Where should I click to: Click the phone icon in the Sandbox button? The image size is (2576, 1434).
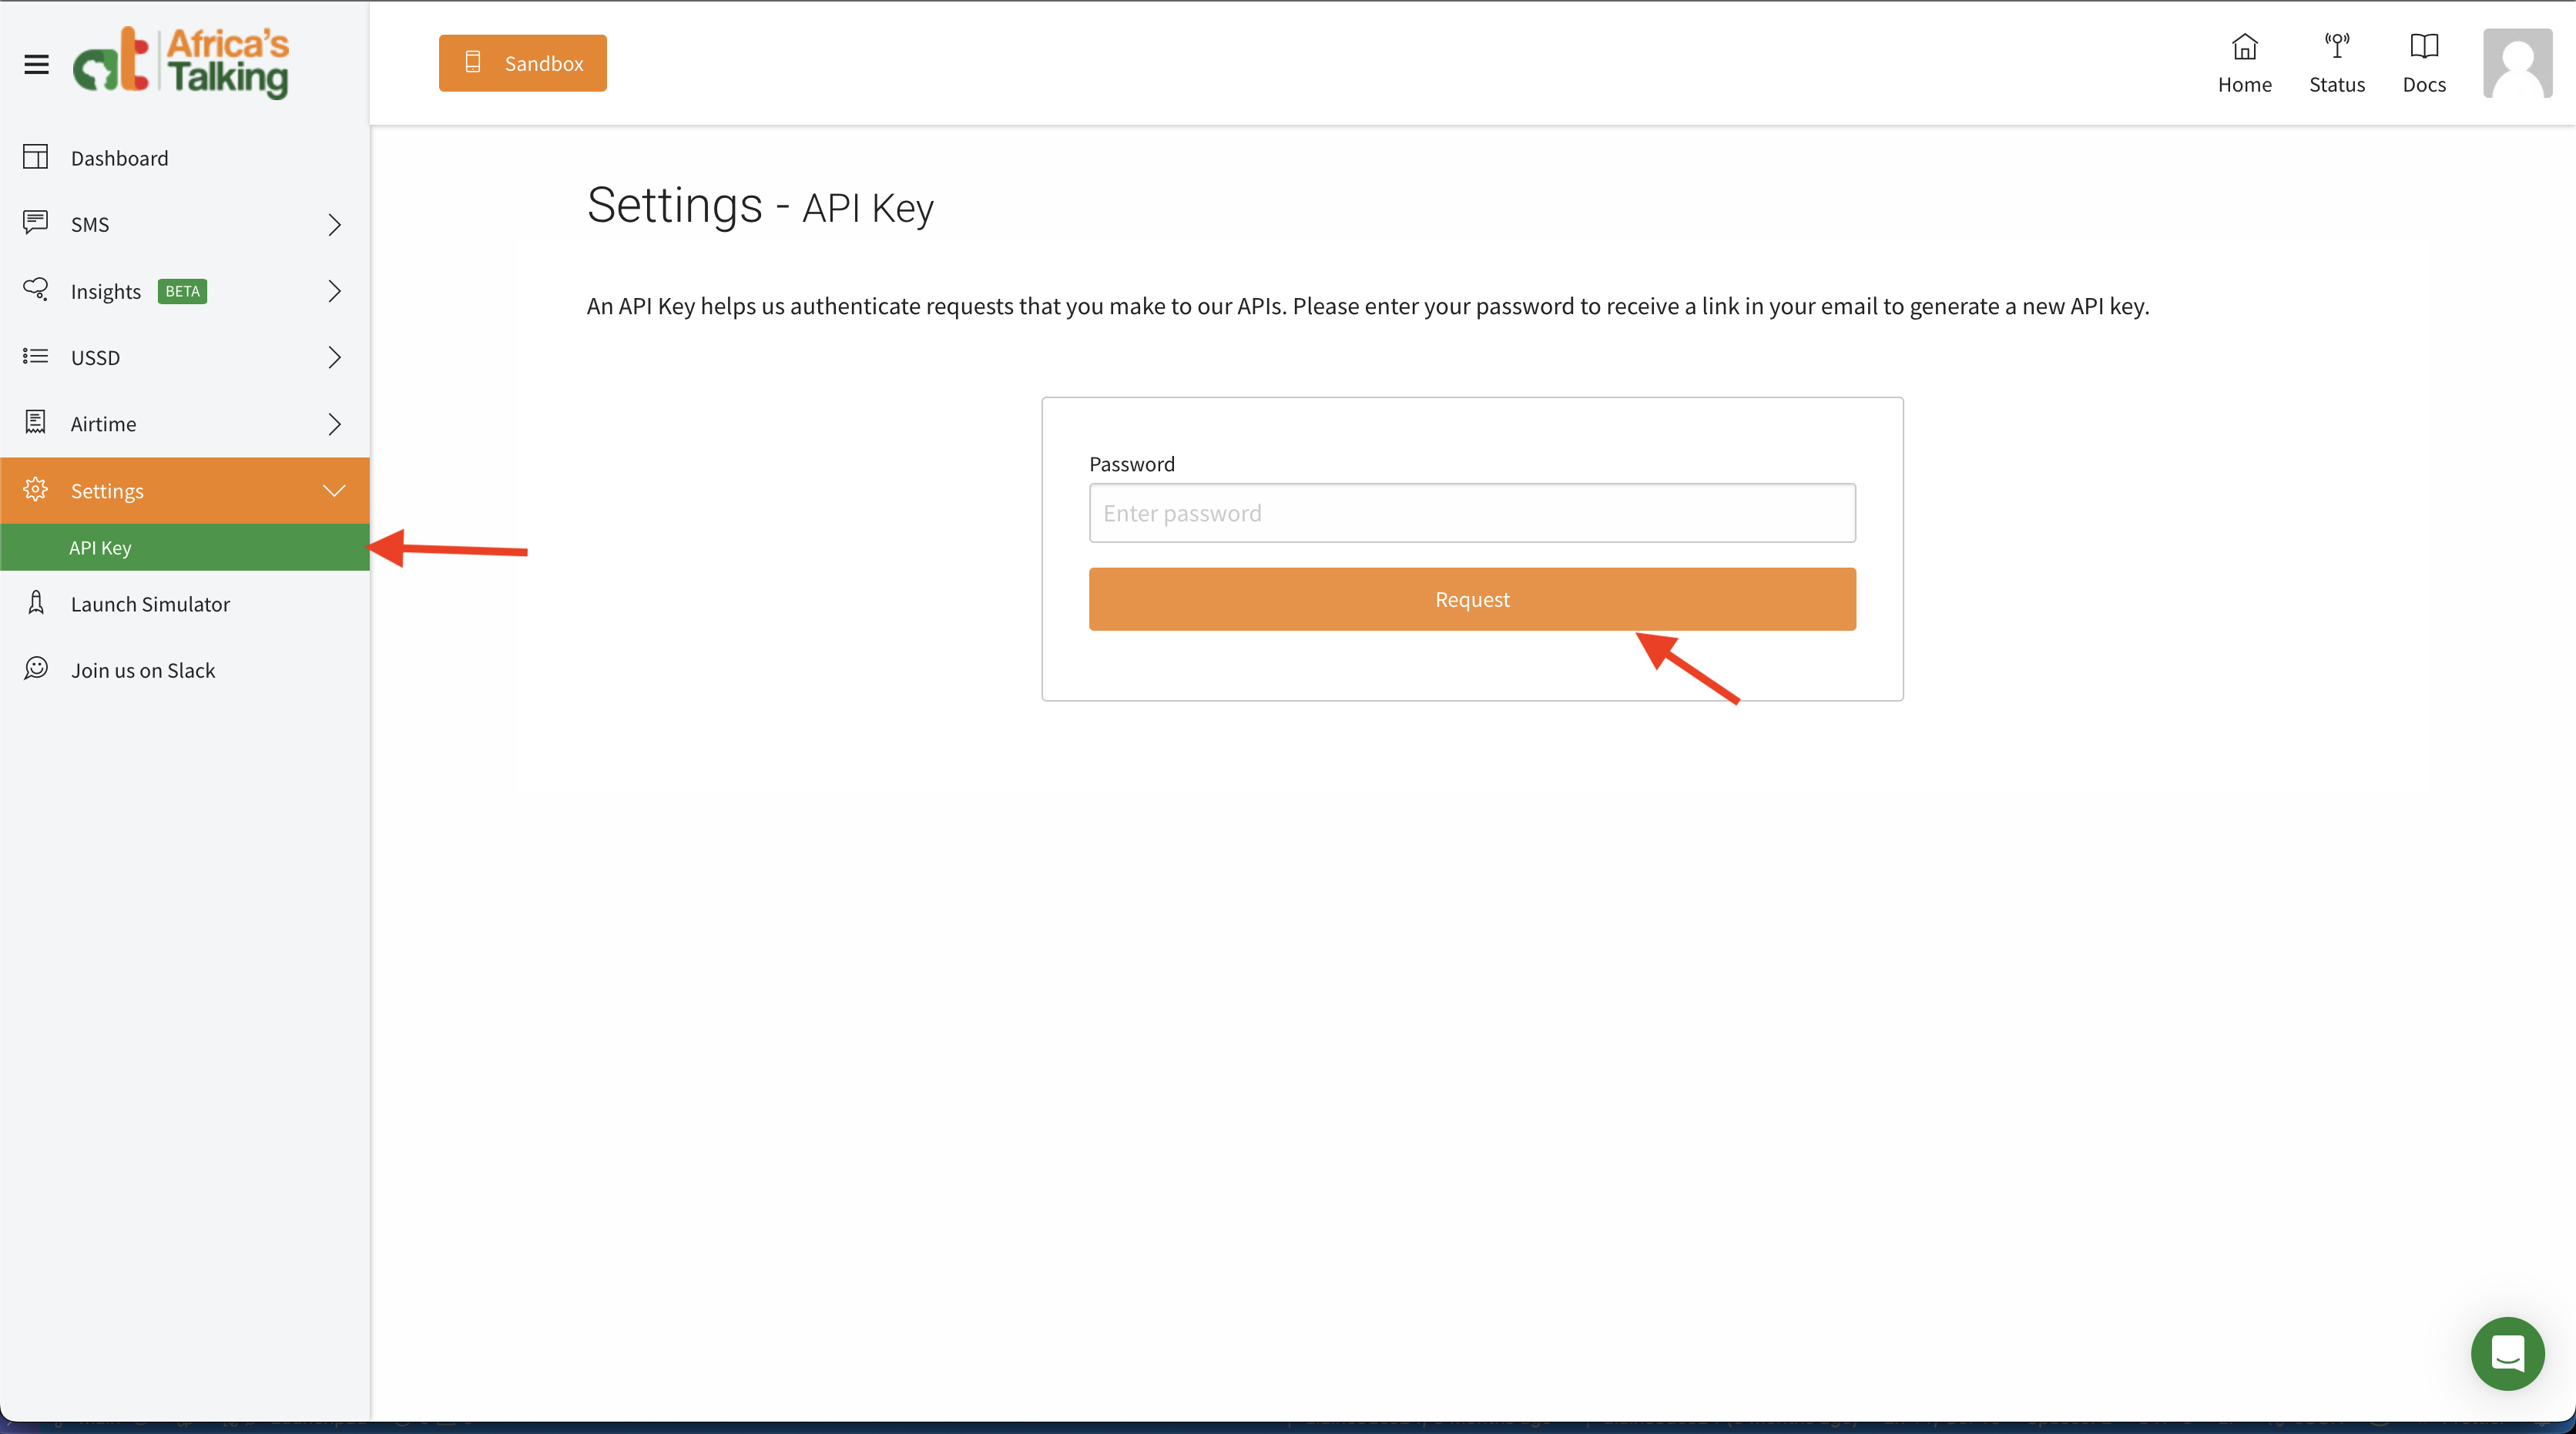point(473,62)
